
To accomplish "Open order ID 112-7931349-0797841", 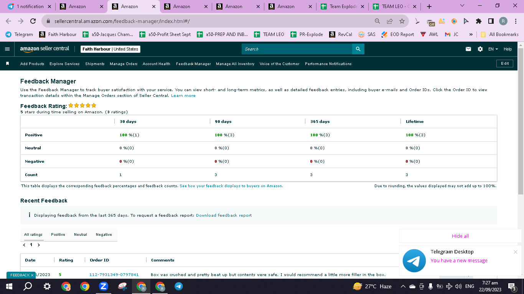I will pyautogui.click(x=114, y=274).
